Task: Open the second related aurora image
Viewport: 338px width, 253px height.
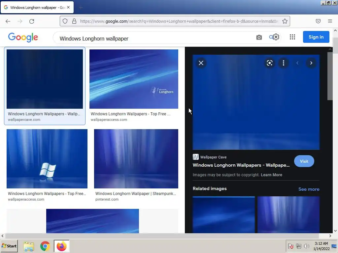Action: pos(288,214)
